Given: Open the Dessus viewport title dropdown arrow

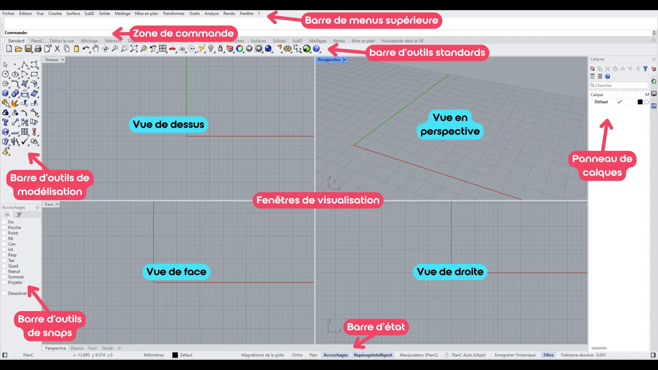Looking at the screenshot, I should (63, 60).
